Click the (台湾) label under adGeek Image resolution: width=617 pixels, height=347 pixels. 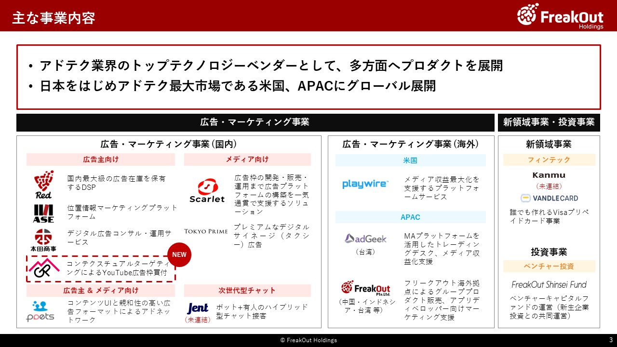tap(365, 252)
